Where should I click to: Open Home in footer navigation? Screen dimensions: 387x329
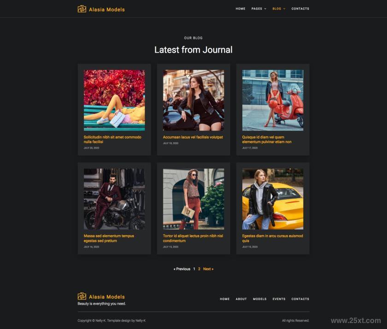click(225, 299)
